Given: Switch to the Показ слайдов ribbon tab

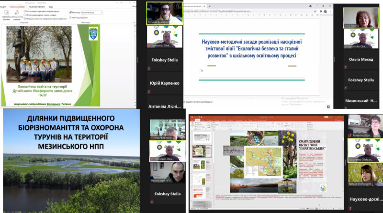Looking at the screenshot, I should [x=17, y=7].
